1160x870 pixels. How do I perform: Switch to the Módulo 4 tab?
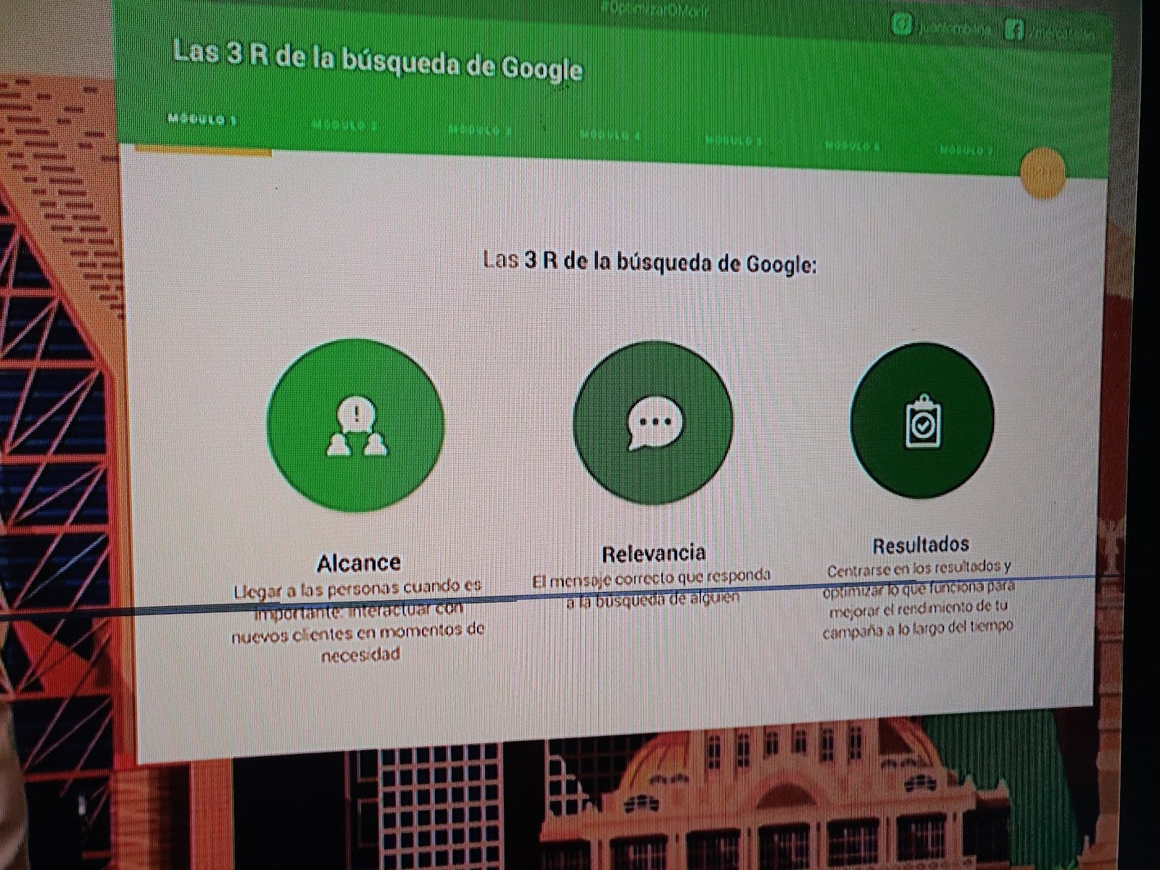[x=610, y=135]
